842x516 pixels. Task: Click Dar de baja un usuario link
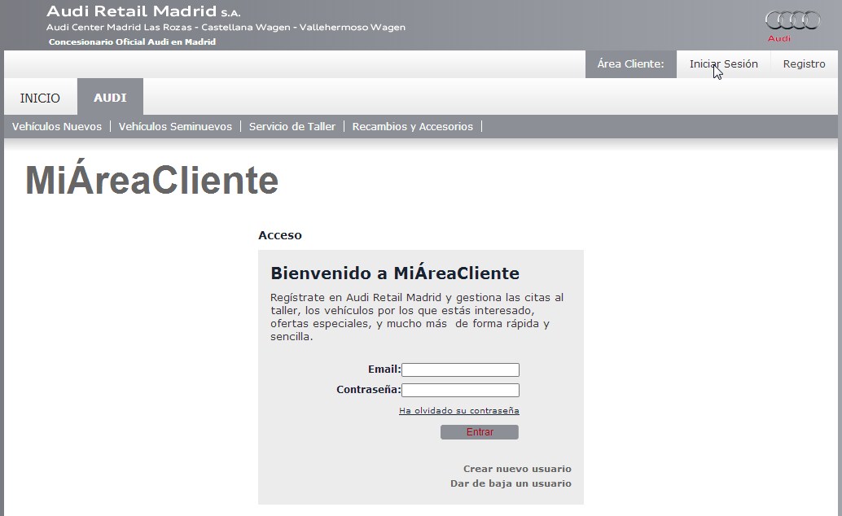(511, 483)
